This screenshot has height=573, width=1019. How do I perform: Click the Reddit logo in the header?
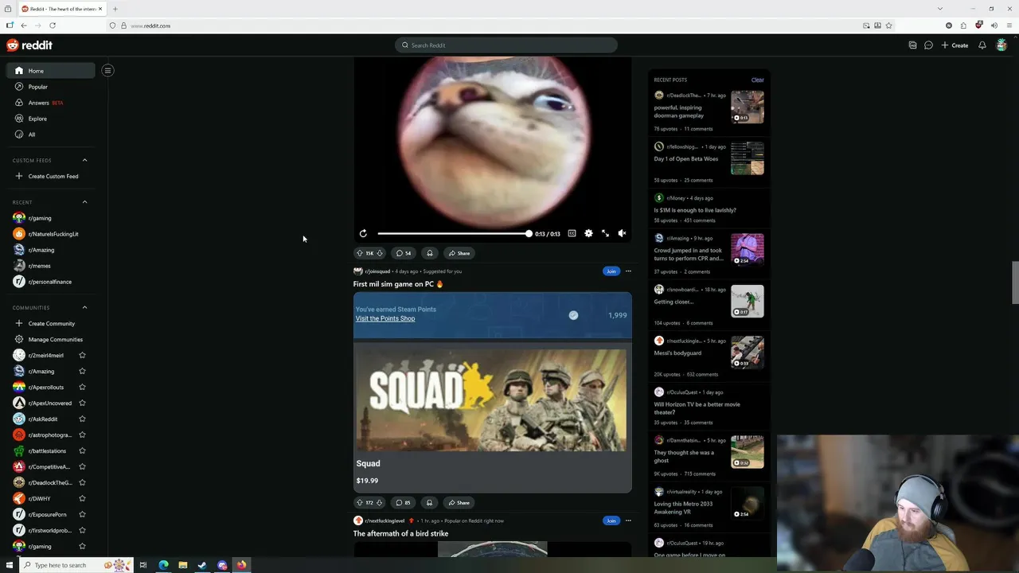coord(29,45)
